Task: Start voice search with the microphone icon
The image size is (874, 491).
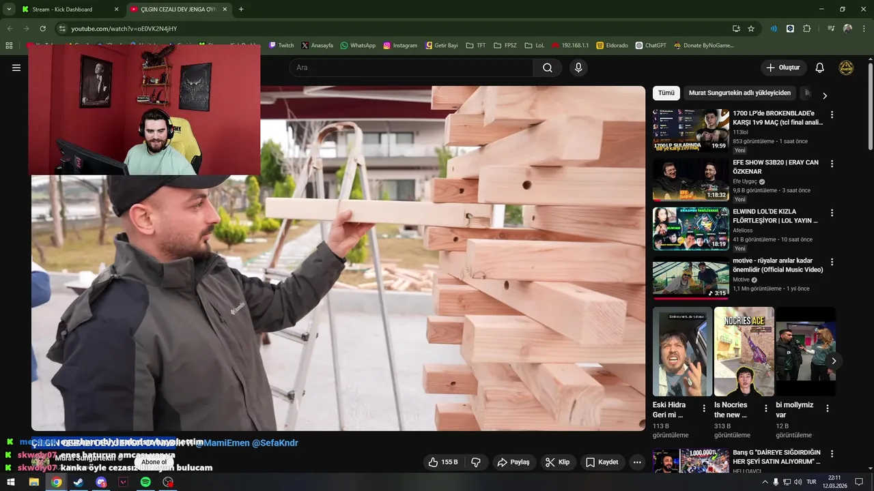Action: [578, 68]
